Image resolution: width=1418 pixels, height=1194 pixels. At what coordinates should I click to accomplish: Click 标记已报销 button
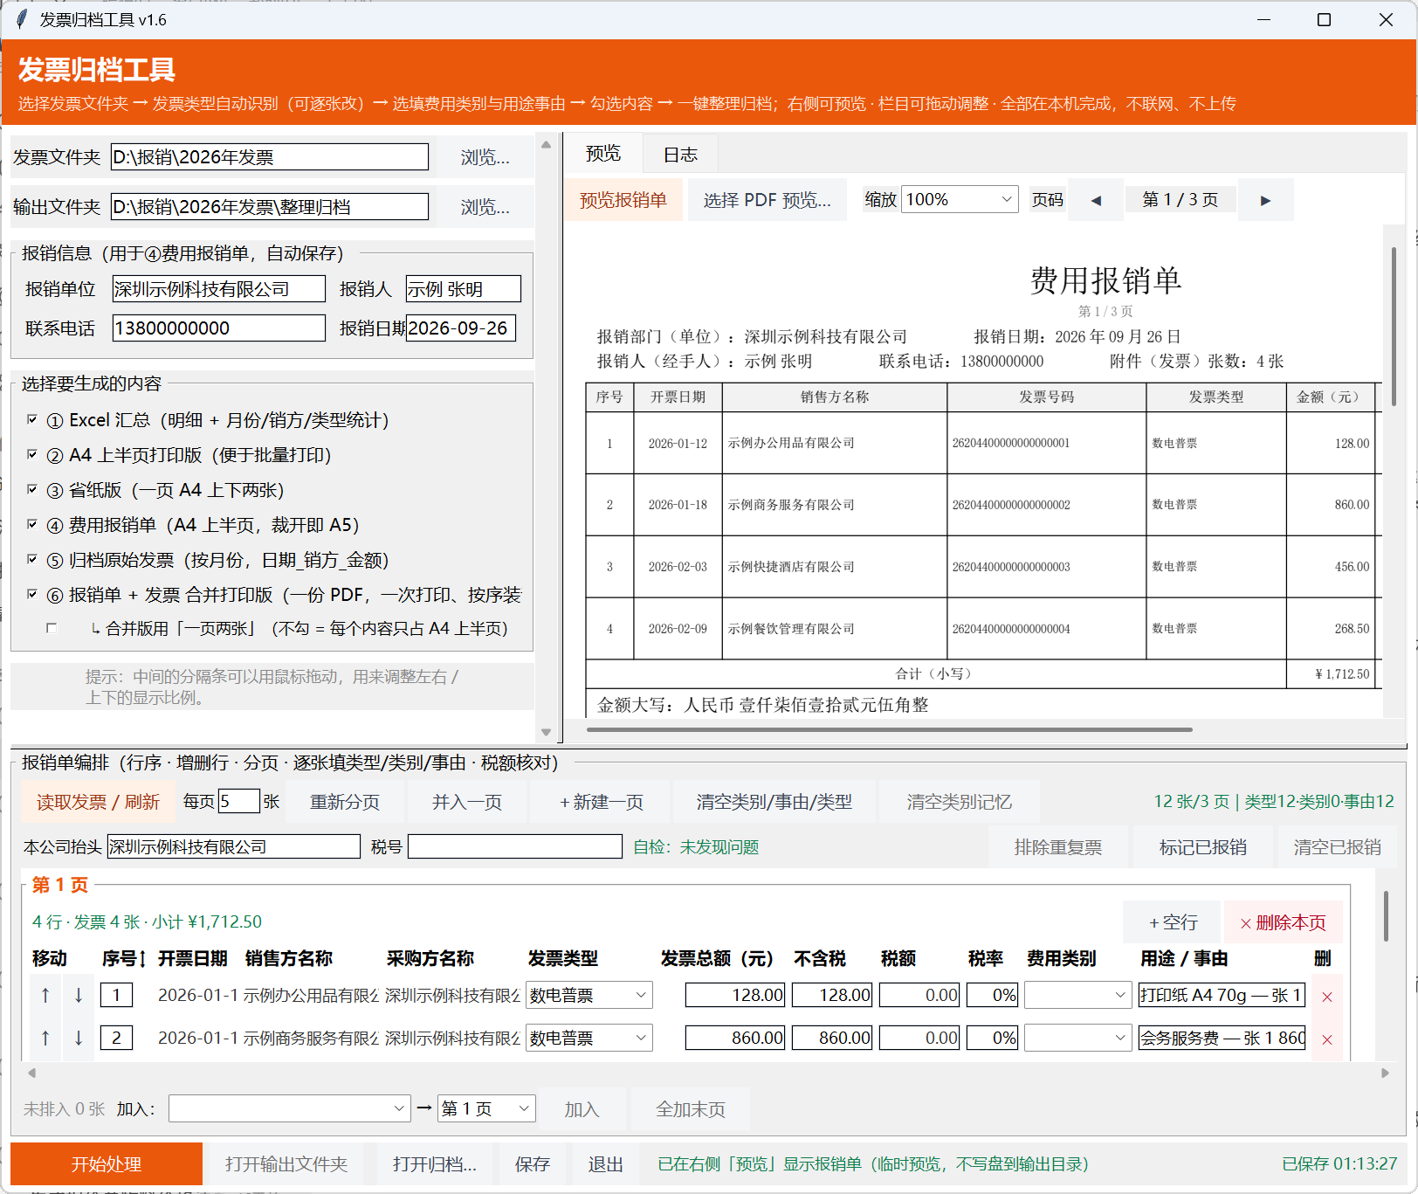point(1203,847)
